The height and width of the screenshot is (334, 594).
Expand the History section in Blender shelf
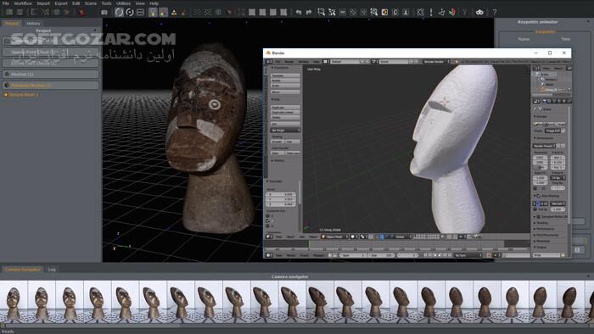pyautogui.click(x=272, y=161)
